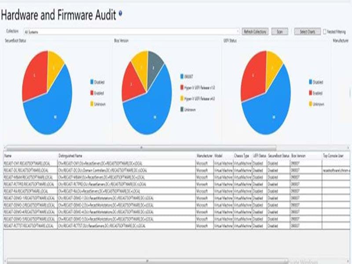Select the RECAST-CM1.RECASTSOFTWARE.LOCAL name cell
Viewport: 352px width, 264px height.
(30, 163)
